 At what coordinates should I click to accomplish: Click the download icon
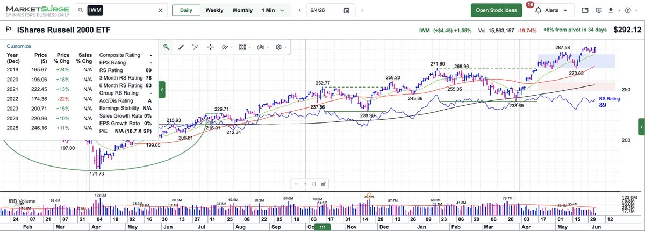pyautogui.click(x=611, y=10)
